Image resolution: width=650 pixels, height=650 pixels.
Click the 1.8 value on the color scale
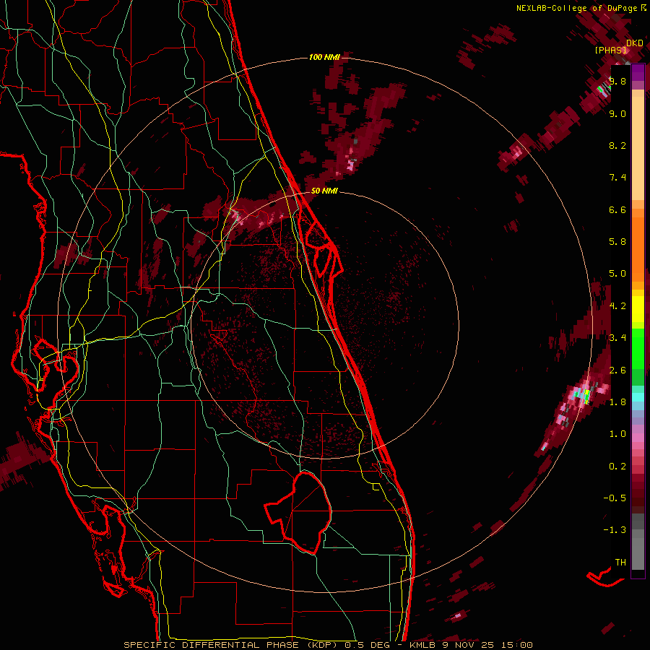pyautogui.click(x=617, y=402)
